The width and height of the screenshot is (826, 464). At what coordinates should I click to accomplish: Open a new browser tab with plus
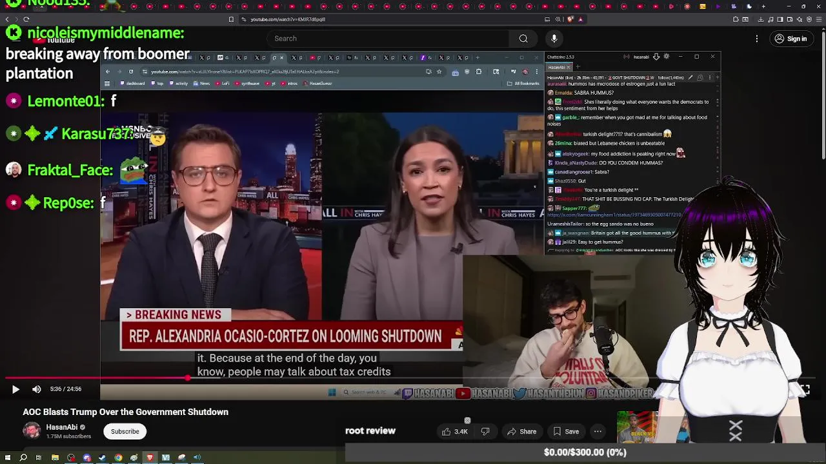click(x=763, y=6)
